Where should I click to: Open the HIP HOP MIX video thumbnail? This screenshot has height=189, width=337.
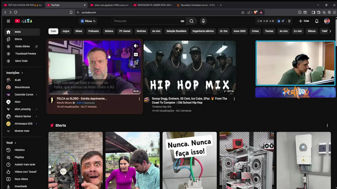tap(190, 67)
